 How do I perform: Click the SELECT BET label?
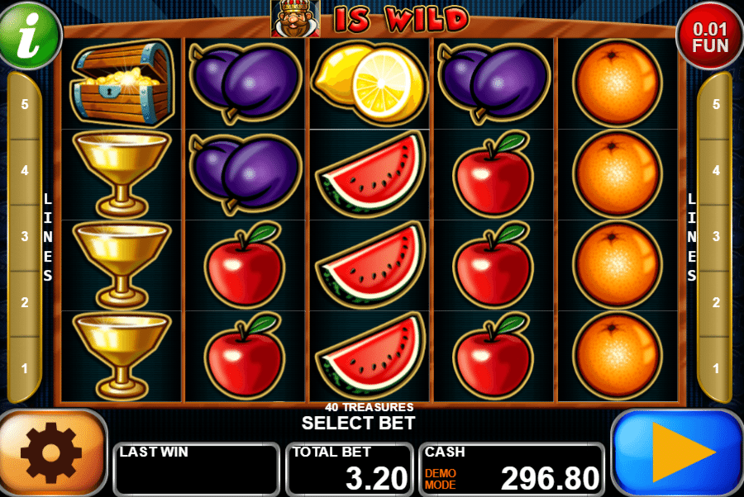click(x=359, y=423)
